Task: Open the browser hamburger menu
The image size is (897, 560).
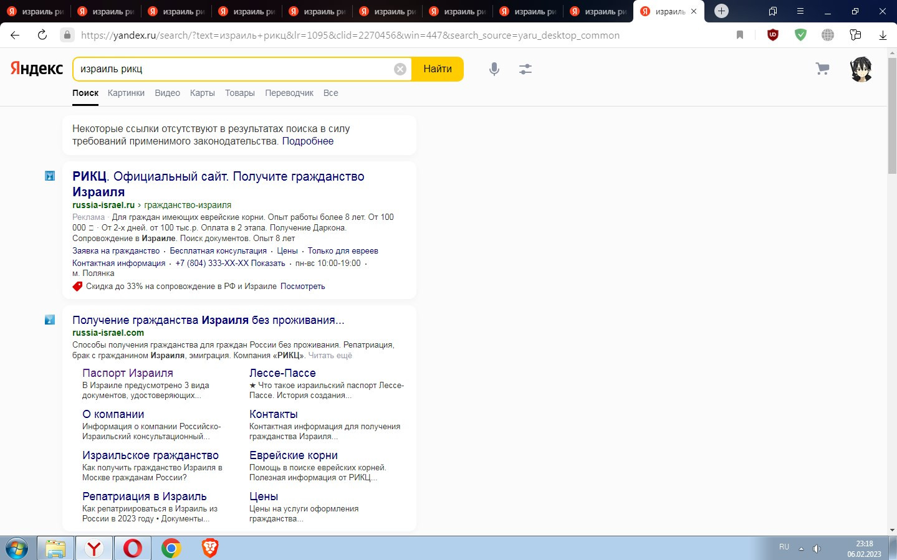Action: [x=800, y=11]
